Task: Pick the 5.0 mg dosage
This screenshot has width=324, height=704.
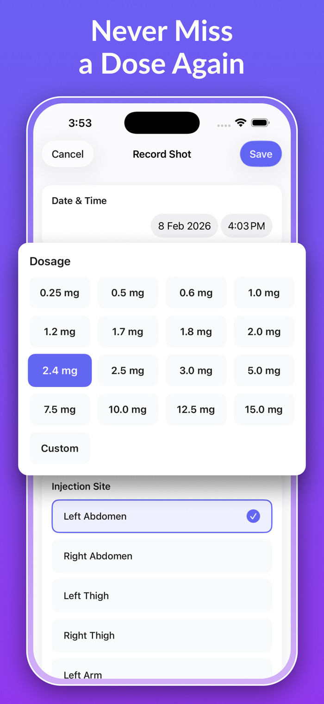Action: click(264, 370)
